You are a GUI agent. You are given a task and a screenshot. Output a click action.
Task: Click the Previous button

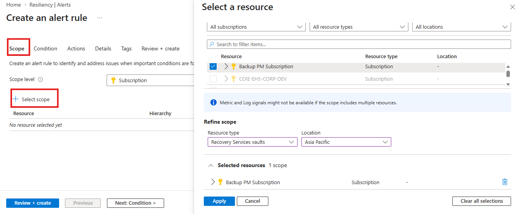click(83, 203)
